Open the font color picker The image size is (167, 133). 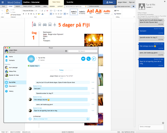(43, 14)
